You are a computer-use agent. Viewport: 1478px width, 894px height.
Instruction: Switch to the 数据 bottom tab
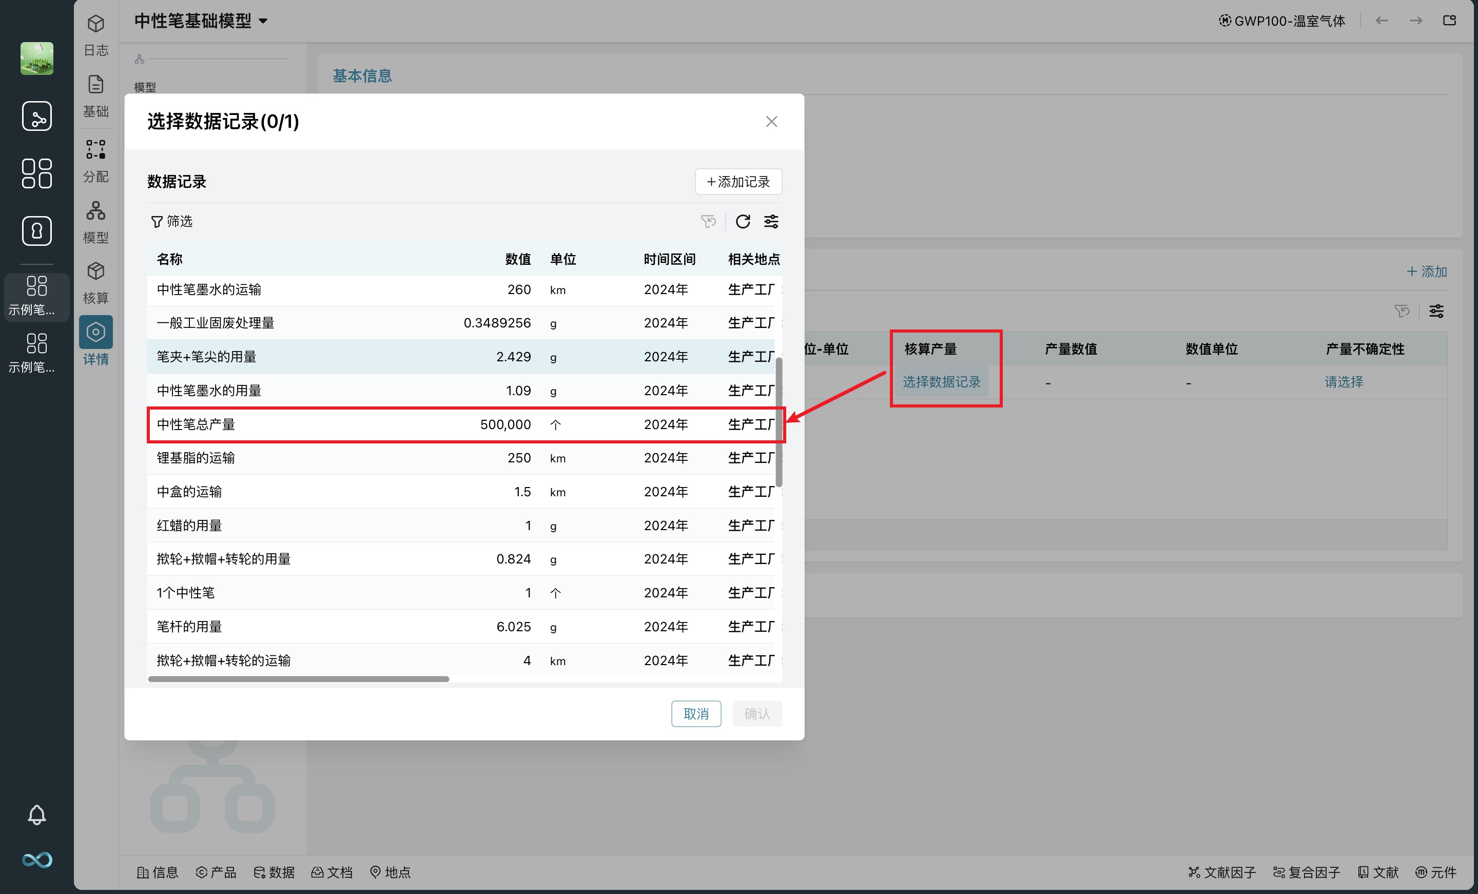tap(274, 872)
